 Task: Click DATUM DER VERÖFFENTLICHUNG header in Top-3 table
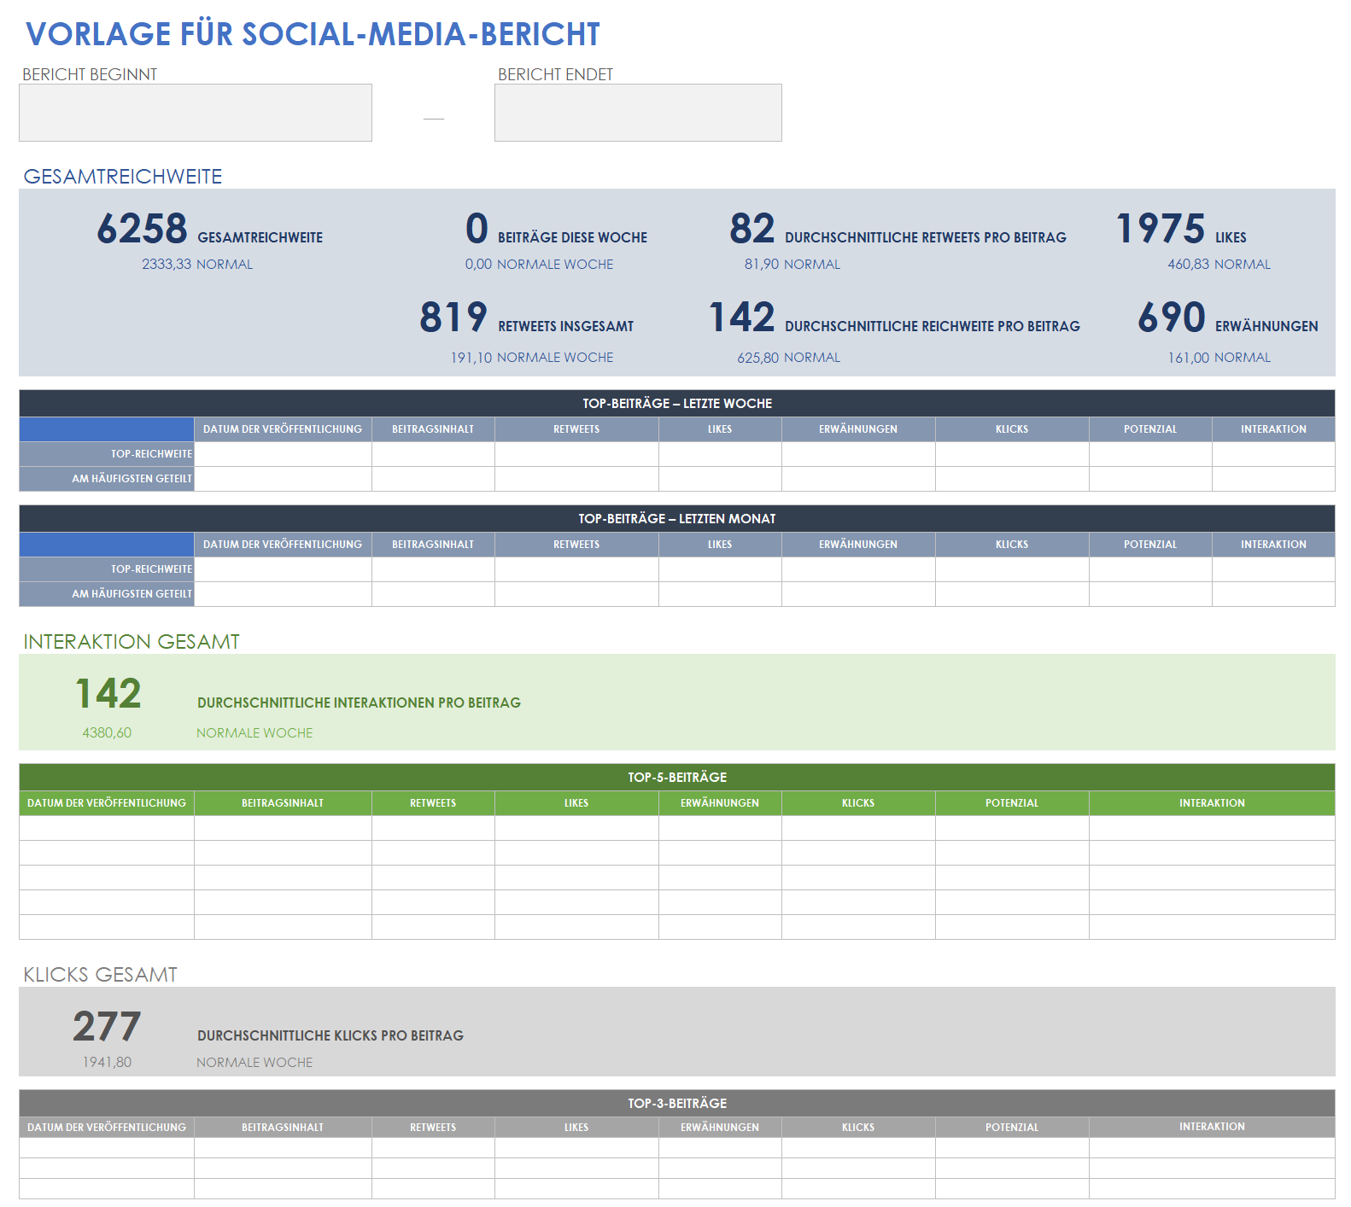coord(107,1128)
